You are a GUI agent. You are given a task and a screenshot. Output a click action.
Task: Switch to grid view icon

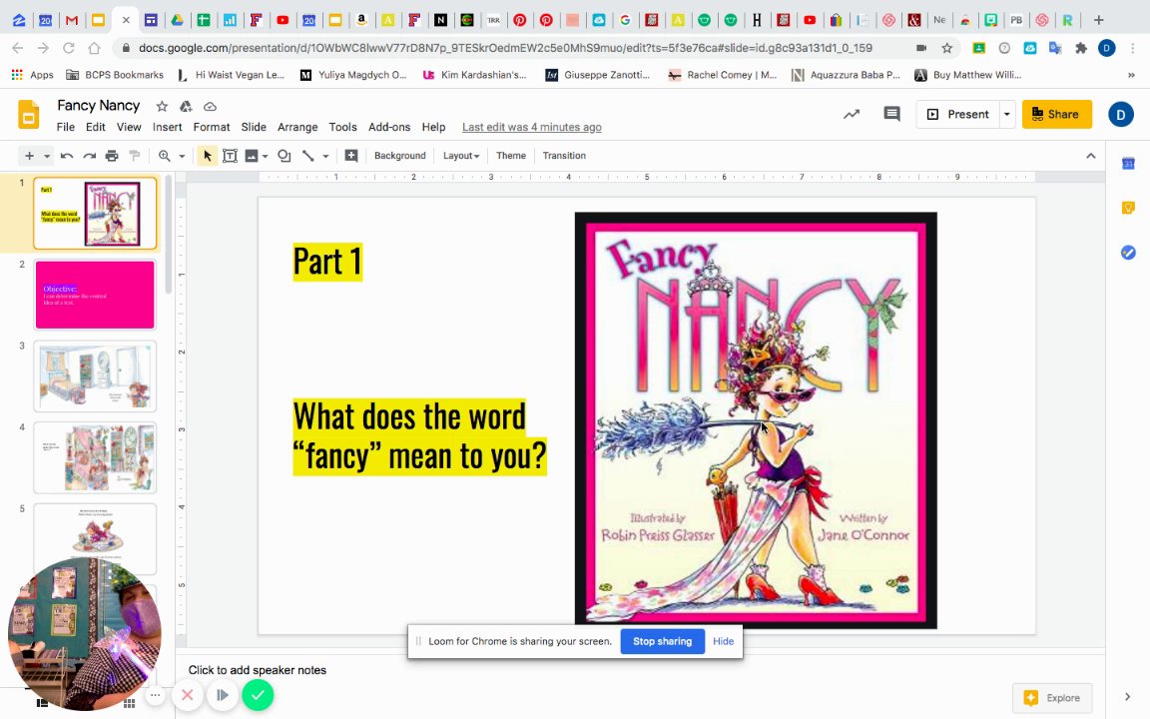(129, 704)
